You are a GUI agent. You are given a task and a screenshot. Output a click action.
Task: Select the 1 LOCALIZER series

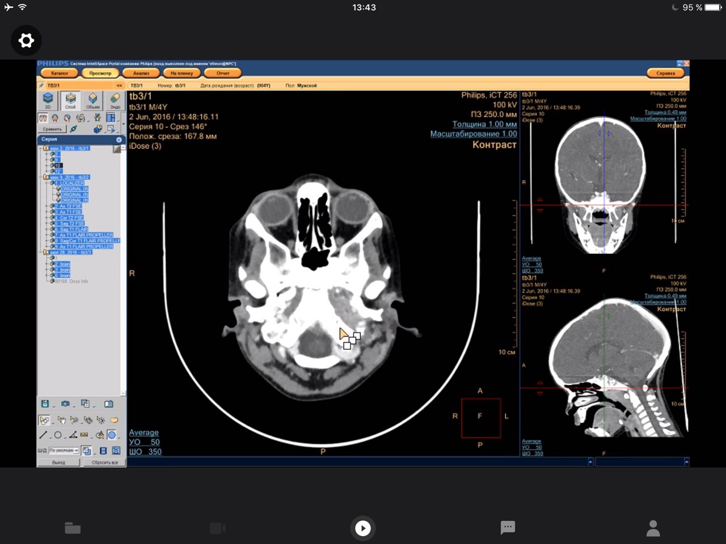point(69,183)
